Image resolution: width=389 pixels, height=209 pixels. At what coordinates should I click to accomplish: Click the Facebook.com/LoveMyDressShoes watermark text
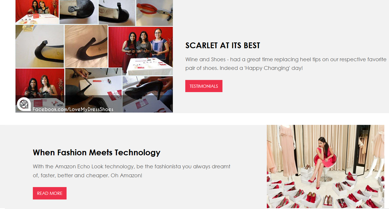click(x=73, y=109)
